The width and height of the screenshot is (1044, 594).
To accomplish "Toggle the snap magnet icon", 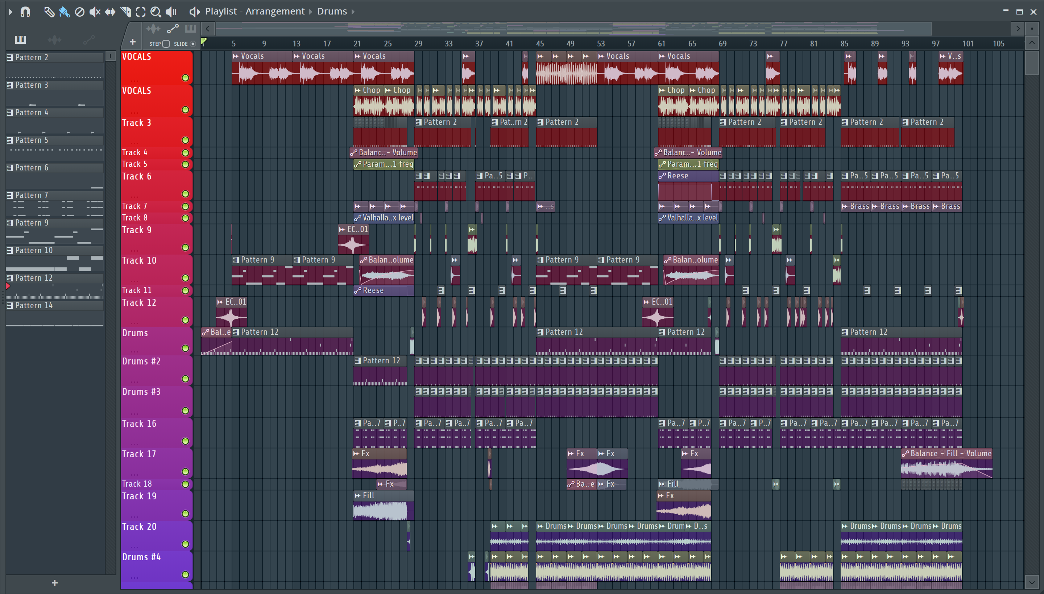I will point(25,12).
